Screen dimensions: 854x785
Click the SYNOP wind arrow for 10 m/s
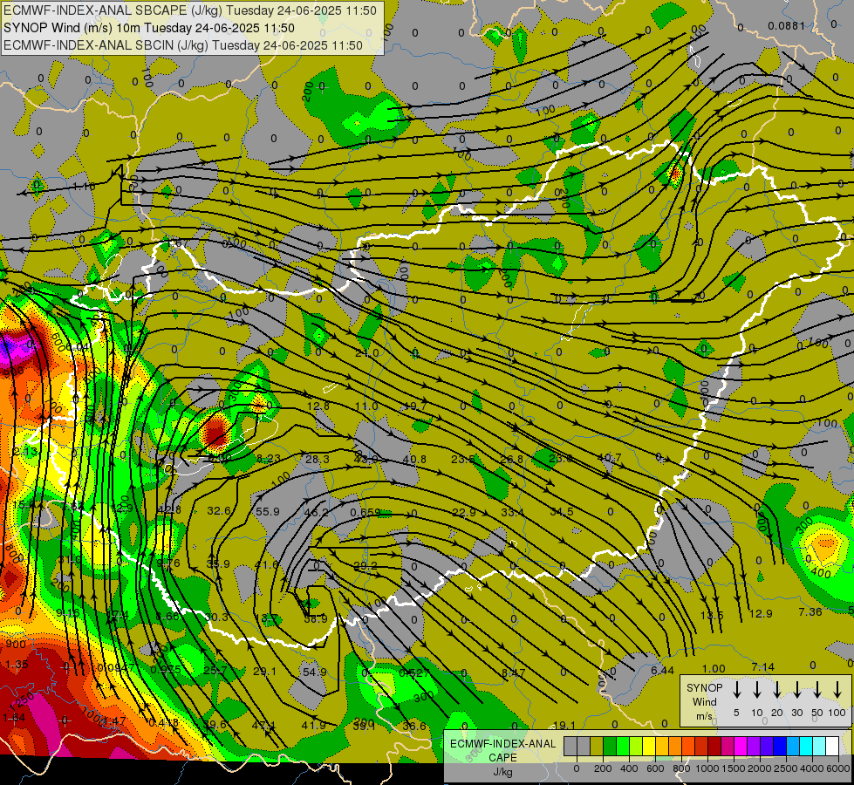(x=756, y=690)
